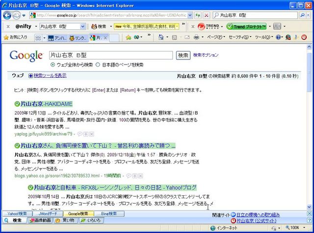The width and height of the screenshot is (314, 233).
Task: Click the magnifier search icon beside the IE search box
Action: tap(302, 15)
